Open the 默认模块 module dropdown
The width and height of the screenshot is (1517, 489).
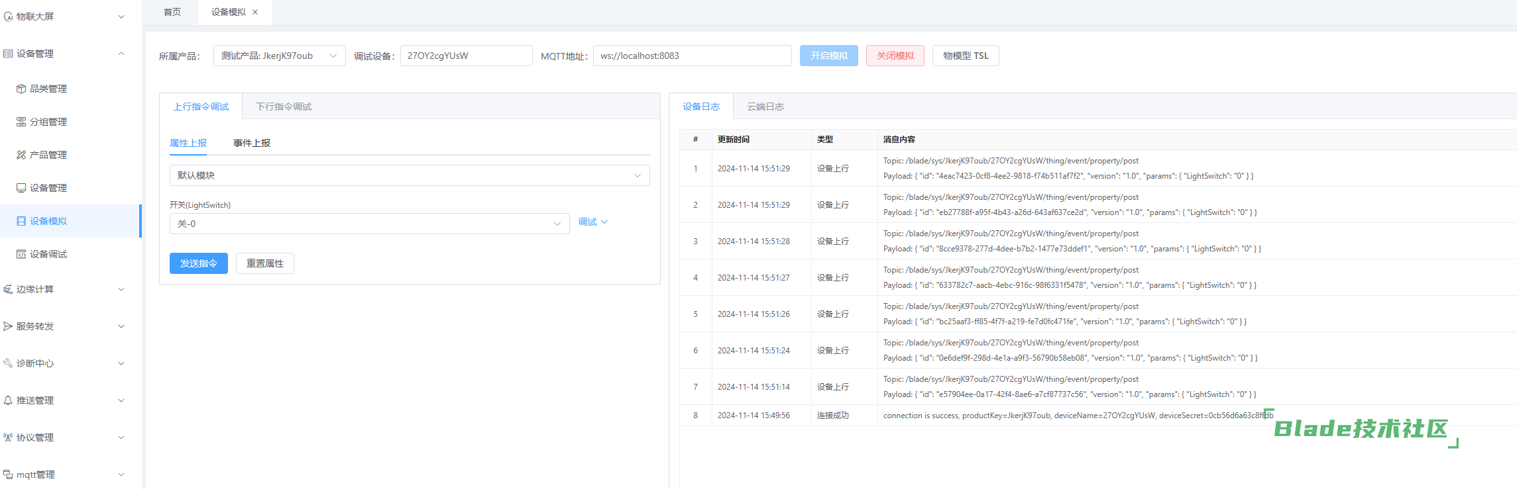pos(410,175)
